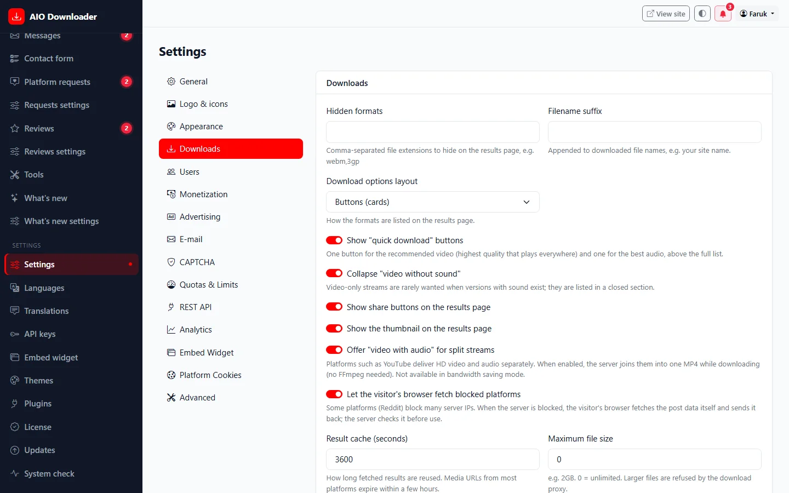Click the Advanced tools icon

[x=171, y=398]
